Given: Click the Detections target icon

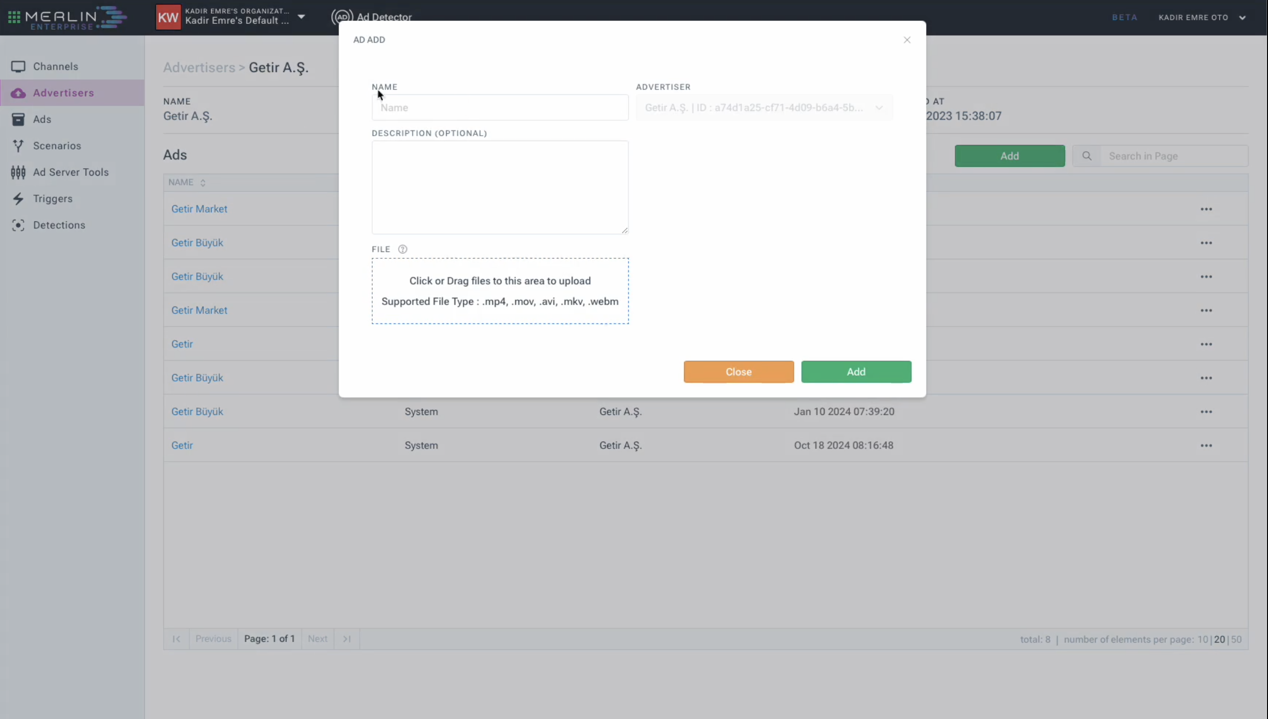Looking at the screenshot, I should click(x=18, y=225).
